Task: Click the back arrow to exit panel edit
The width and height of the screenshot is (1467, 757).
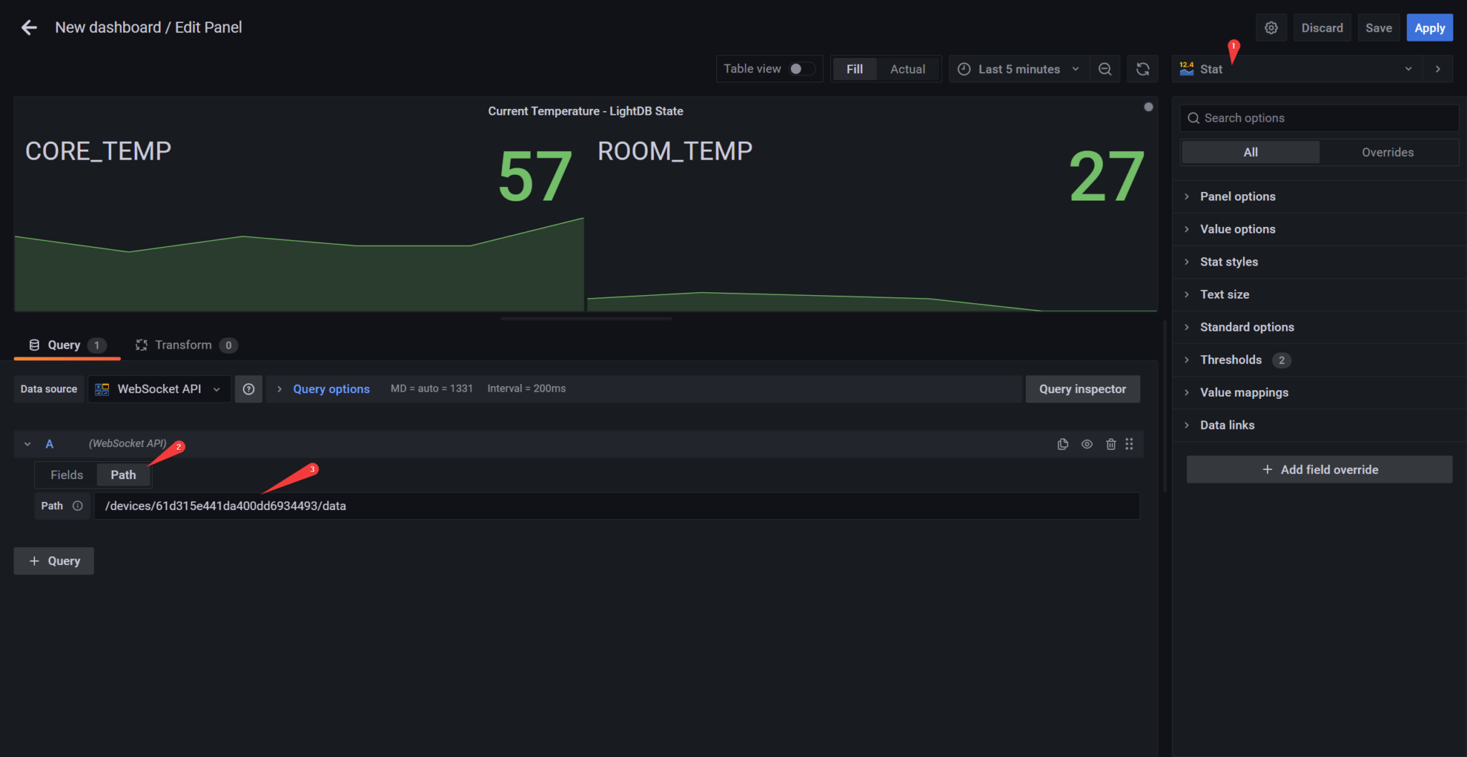Action: coord(29,27)
